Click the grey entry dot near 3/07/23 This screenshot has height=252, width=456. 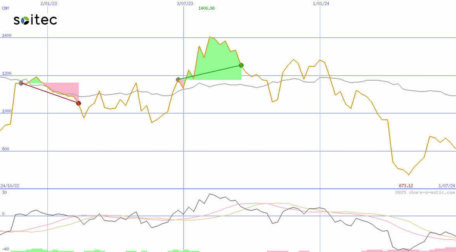point(179,79)
